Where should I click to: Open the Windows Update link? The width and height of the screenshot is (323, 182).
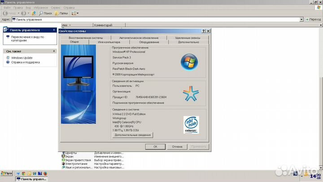[22, 58]
